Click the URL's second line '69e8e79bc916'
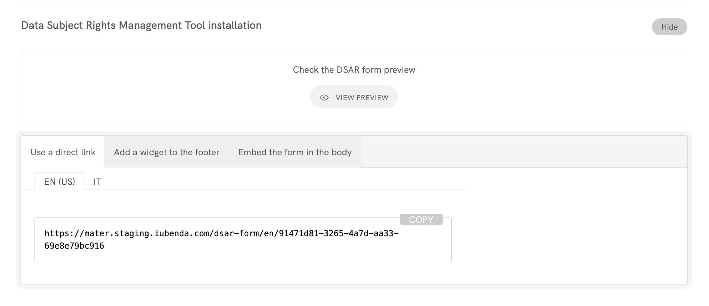This screenshot has height=306, width=709. pos(74,246)
